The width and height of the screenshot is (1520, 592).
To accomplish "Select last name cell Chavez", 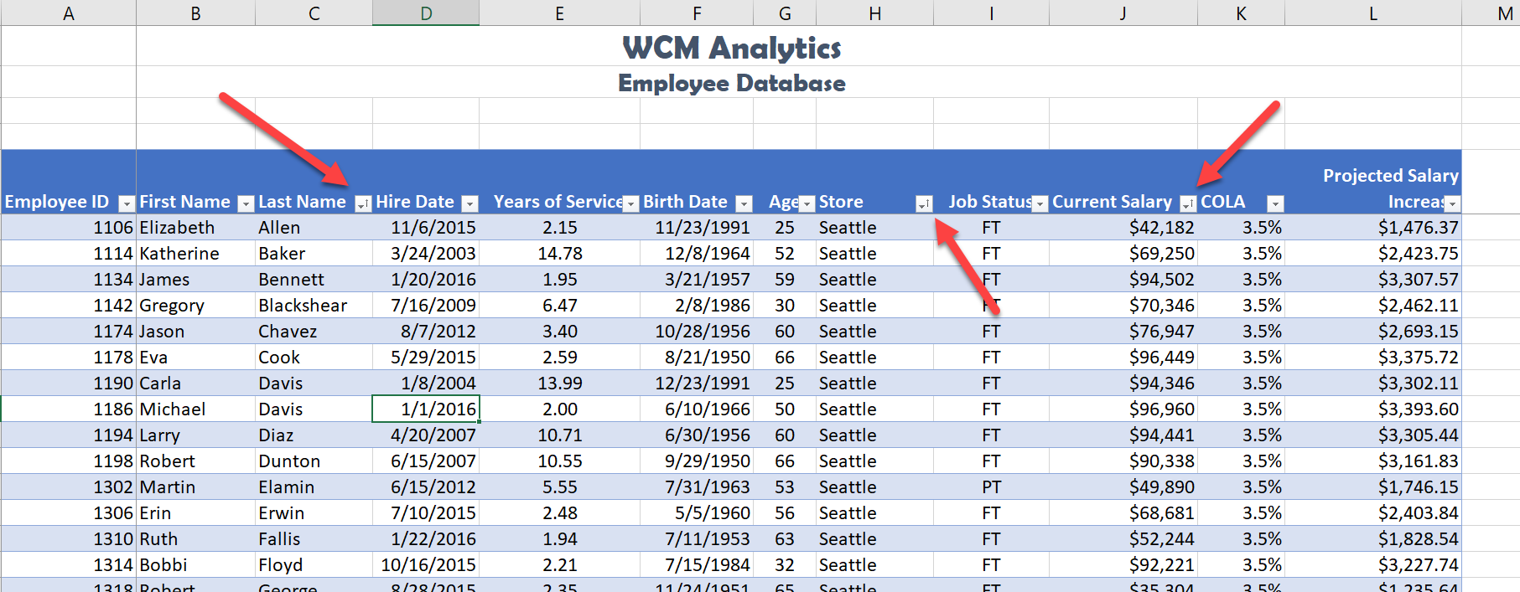I will 314,332.
